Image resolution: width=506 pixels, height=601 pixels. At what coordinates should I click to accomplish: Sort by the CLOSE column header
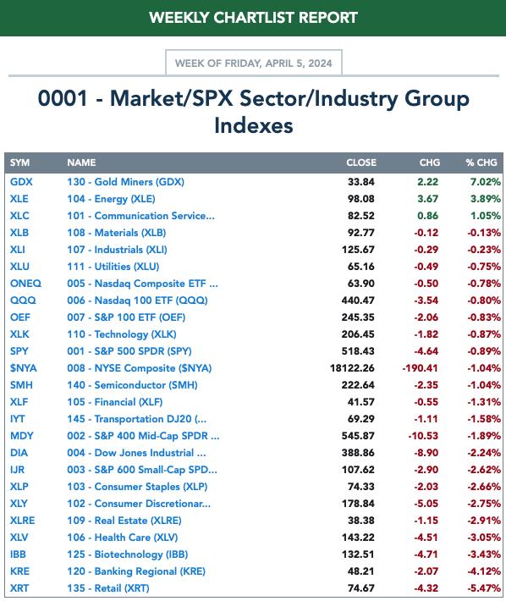[361, 163]
